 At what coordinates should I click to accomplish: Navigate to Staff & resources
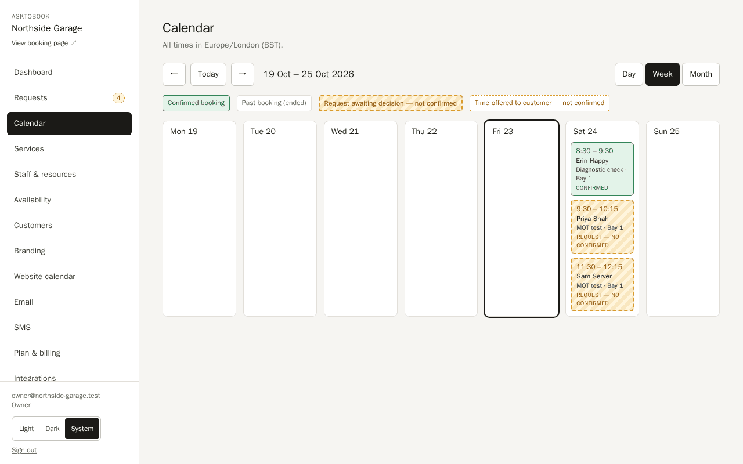[69, 175]
